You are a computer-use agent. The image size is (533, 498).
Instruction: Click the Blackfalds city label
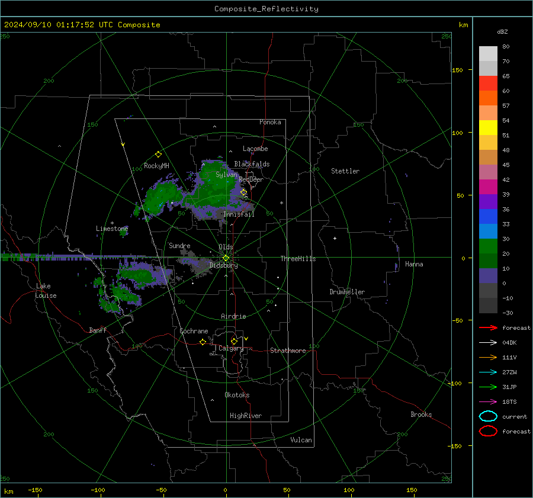[x=252, y=164]
